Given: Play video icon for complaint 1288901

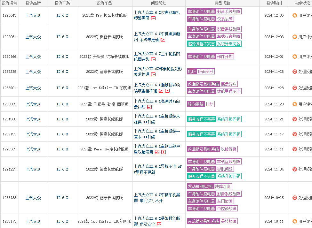Looking at the screenshot, I should [x=168, y=91].
